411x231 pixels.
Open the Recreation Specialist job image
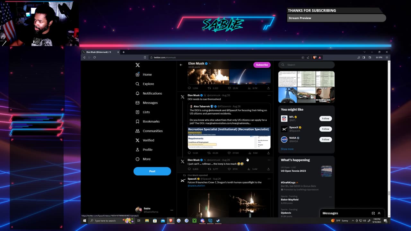coord(229,138)
